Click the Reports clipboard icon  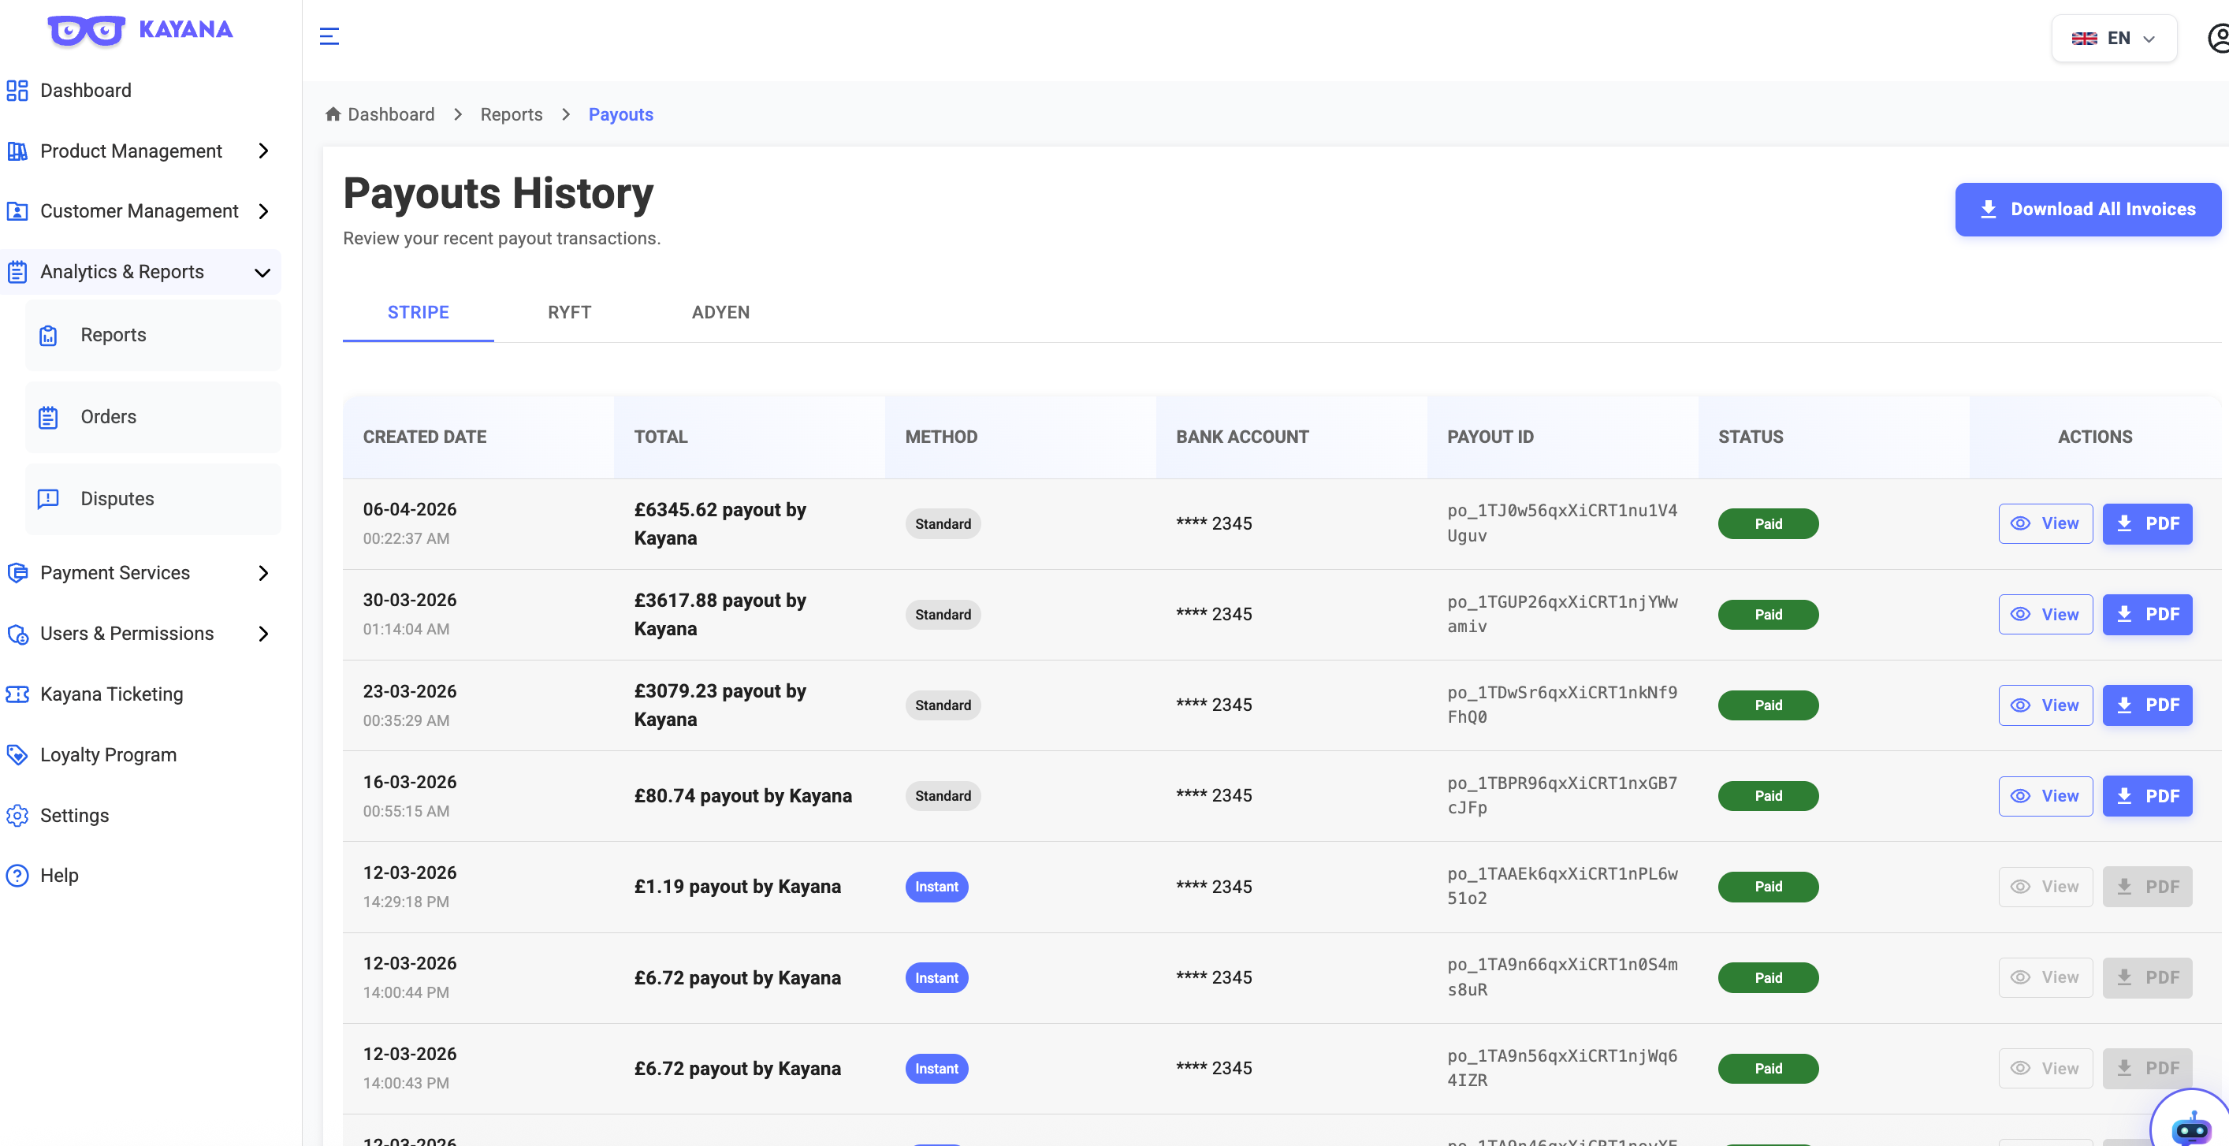coord(48,335)
